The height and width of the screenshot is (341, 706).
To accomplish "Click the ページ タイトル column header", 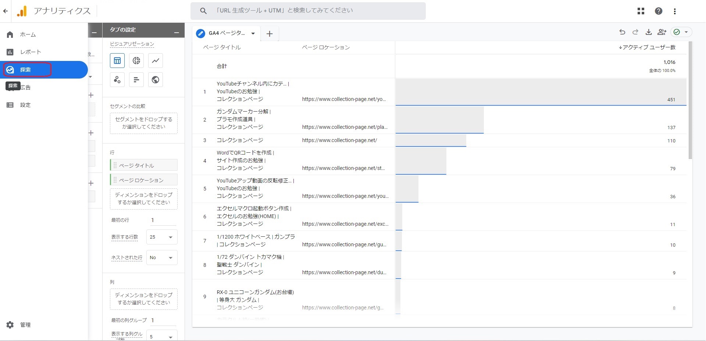I will tap(222, 47).
